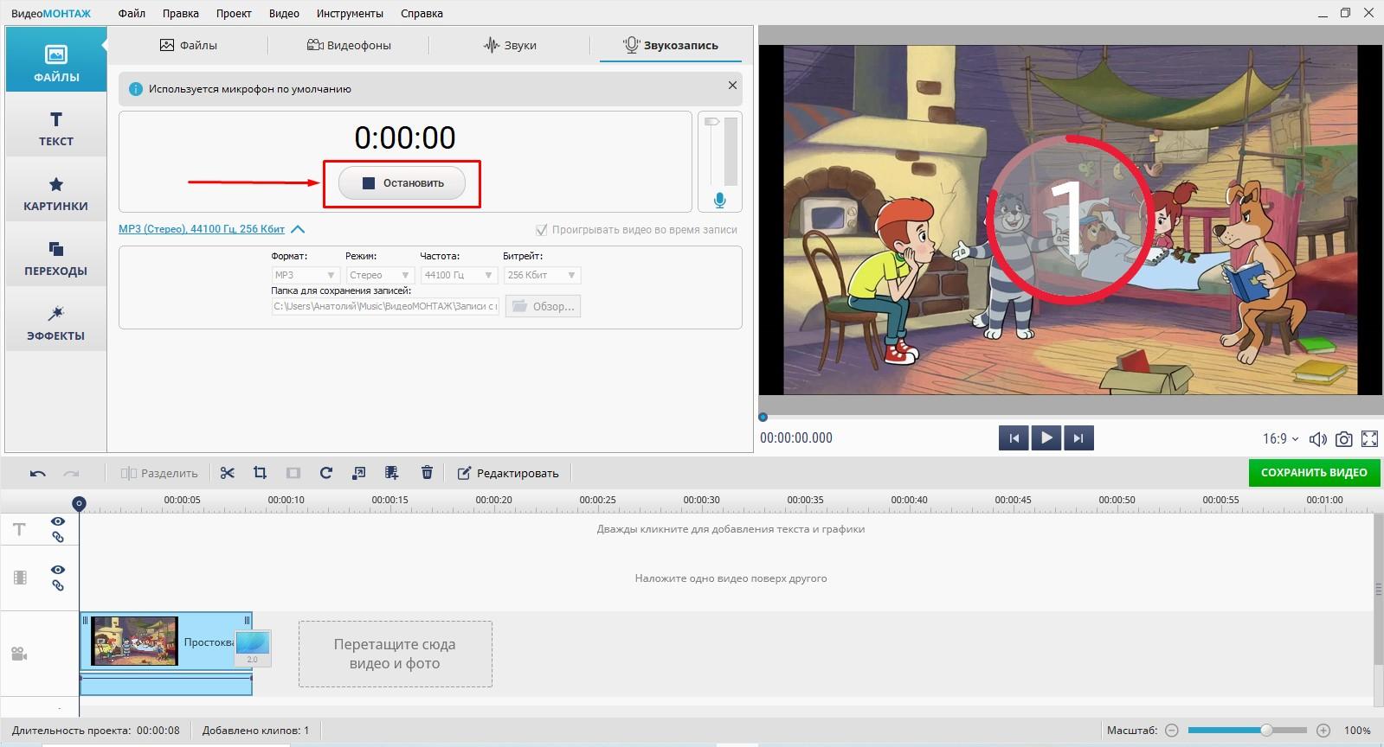Toggle link on the text track

[x=58, y=537]
